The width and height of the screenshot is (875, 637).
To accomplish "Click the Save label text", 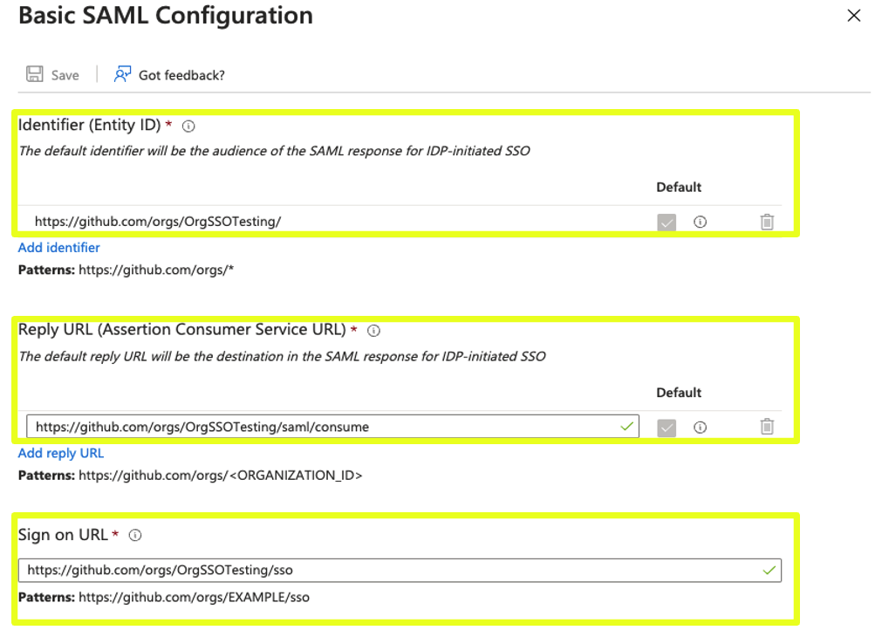I will [x=65, y=75].
